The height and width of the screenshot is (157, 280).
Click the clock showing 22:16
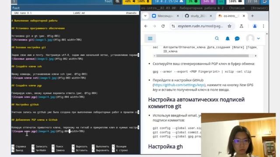252,1
